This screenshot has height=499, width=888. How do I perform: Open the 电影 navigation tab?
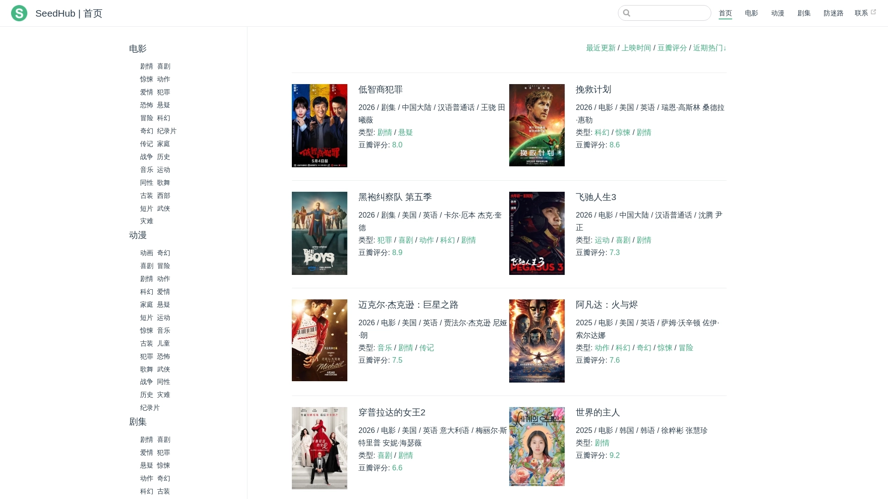[752, 13]
